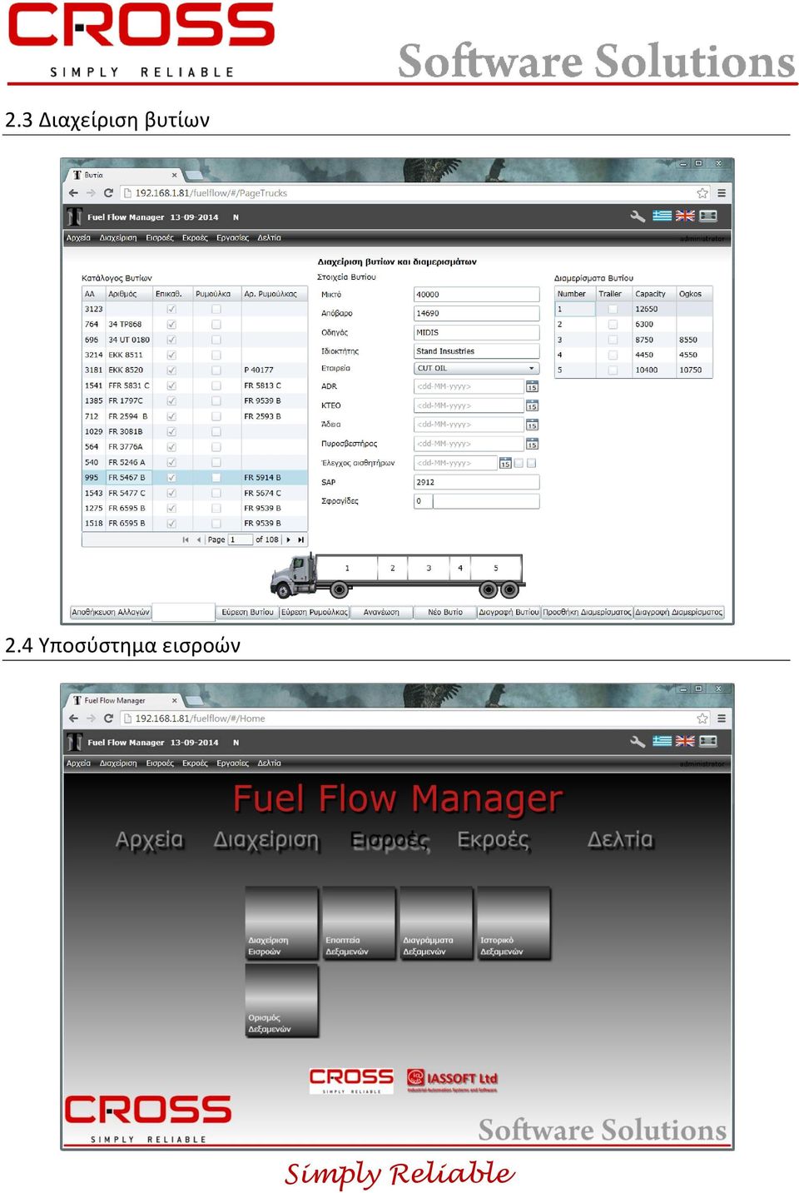Click Εύρεση Βυτίου button
799x1193 pixels.
click(x=247, y=612)
